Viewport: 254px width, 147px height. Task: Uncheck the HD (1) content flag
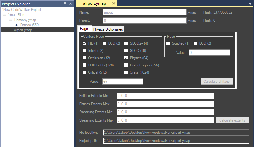(x=85, y=43)
